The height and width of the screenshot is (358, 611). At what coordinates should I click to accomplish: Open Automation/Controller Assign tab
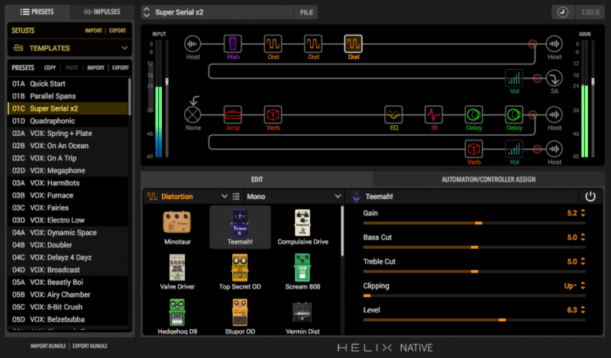488,179
